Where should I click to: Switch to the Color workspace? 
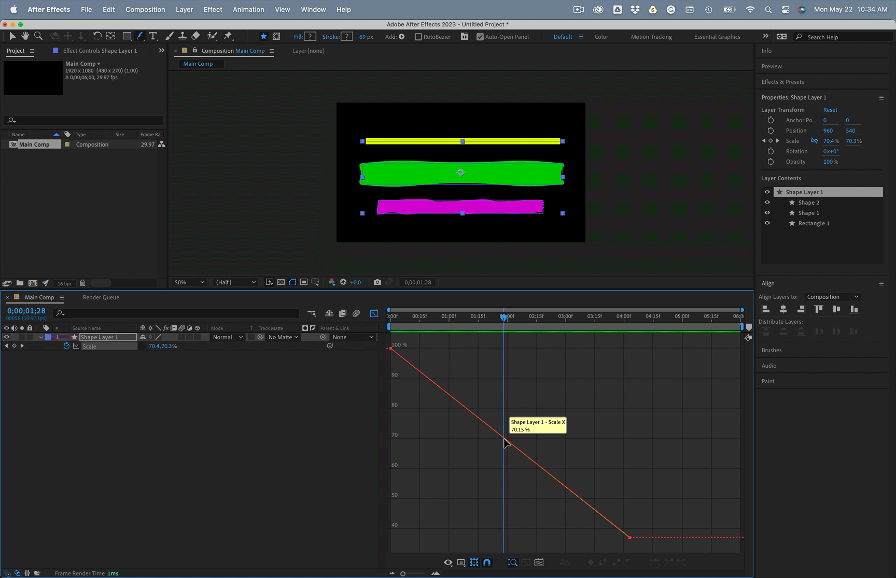[x=601, y=37]
